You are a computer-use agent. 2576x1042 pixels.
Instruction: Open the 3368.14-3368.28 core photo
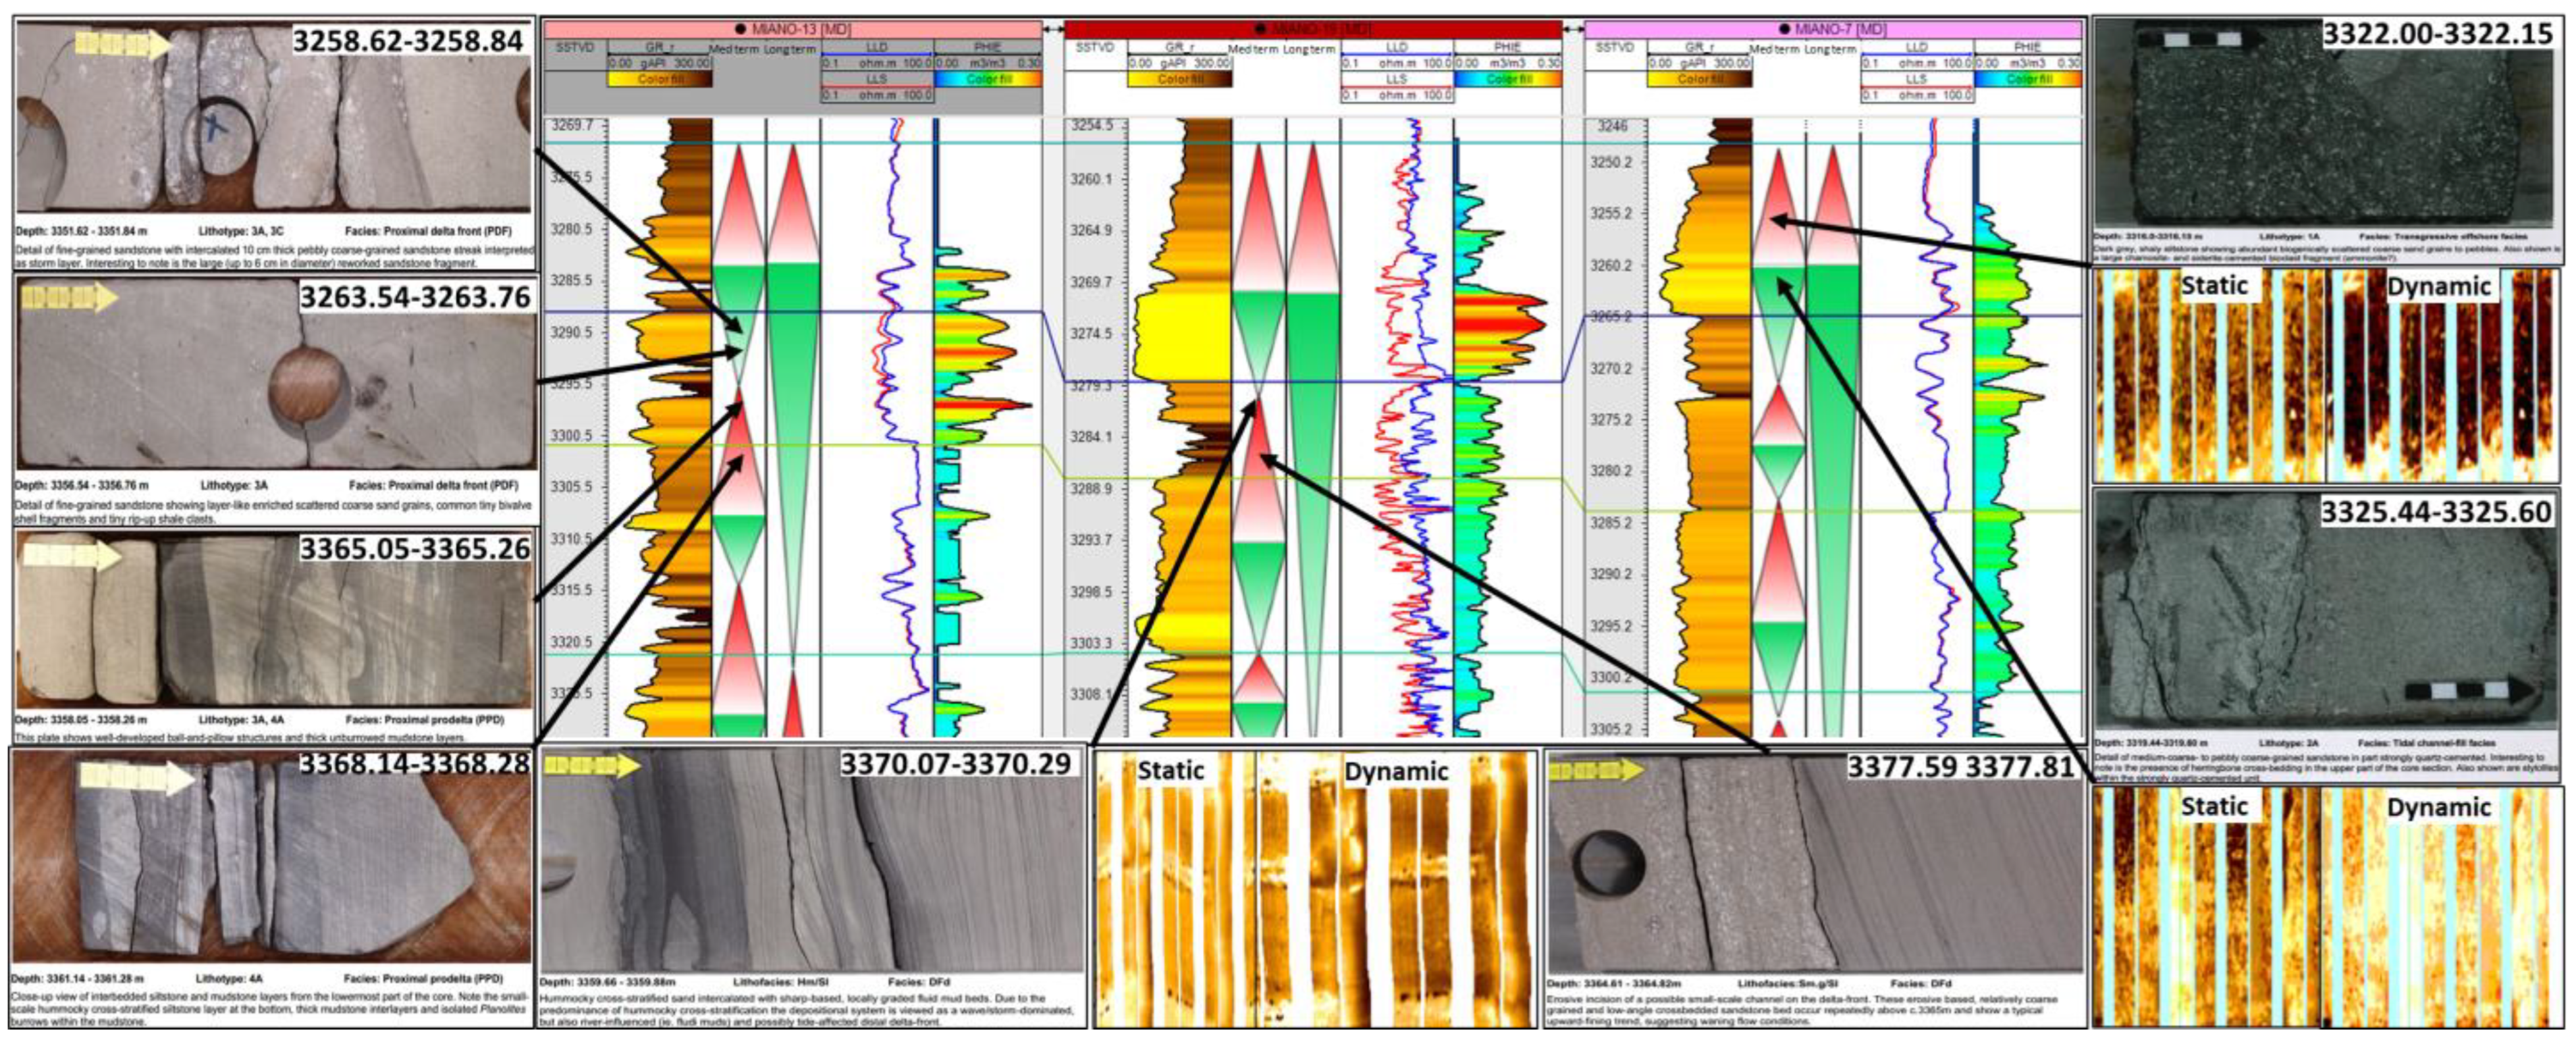[270, 860]
